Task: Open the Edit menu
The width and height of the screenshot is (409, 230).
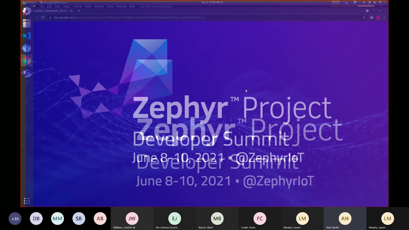Action: coord(49,6)
